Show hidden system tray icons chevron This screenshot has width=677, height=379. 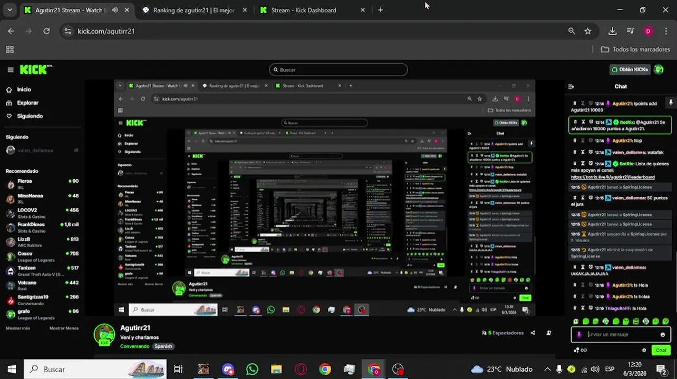click(x=547, y=369)
